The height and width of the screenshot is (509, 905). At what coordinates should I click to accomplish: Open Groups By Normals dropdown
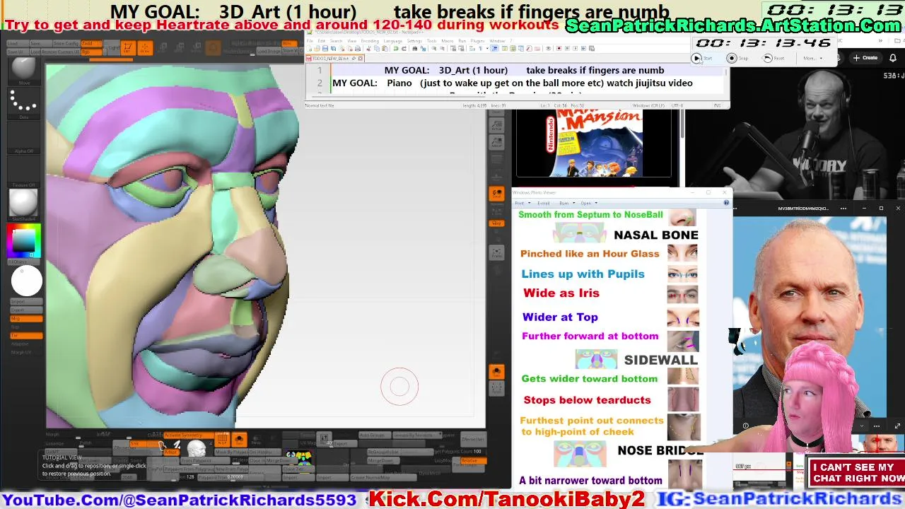click(417, 435)
